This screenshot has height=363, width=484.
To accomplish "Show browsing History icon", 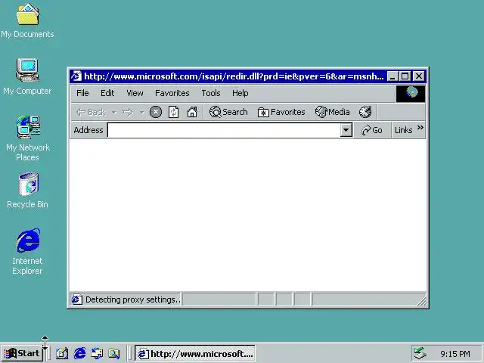I will pyautogui.click(x=365, y=112).
